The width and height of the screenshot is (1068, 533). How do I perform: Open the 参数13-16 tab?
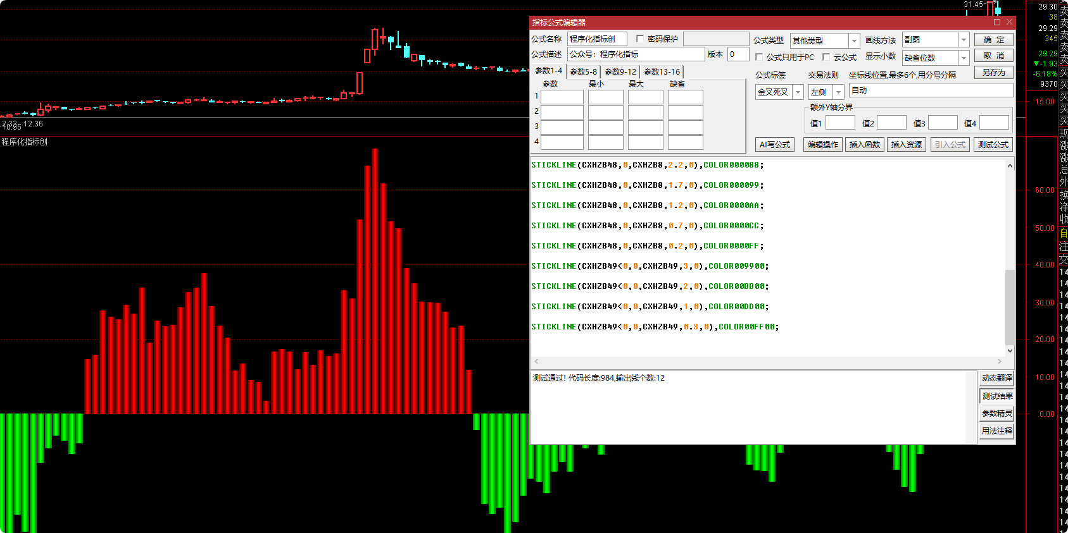(x=662, y=71)
